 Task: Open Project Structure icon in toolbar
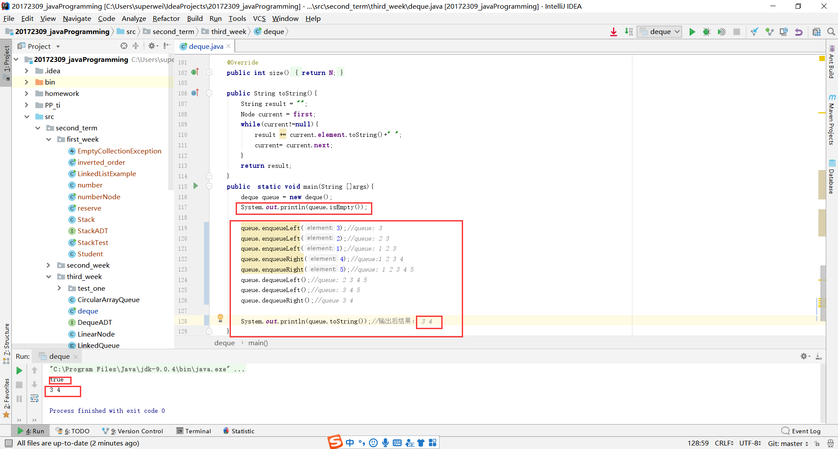pyautogui.click(x=817, y=32)
